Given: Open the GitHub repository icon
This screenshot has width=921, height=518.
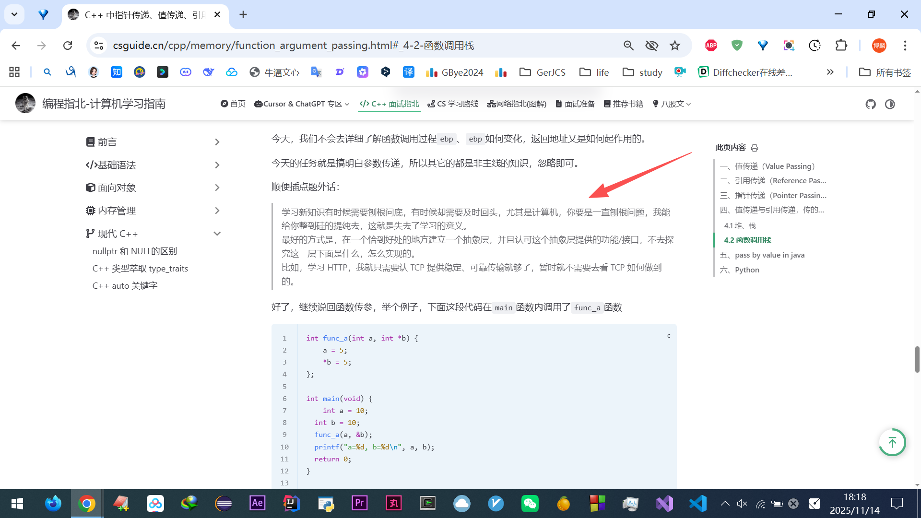Looking at the screenshot, I should (x=870, y=104).
